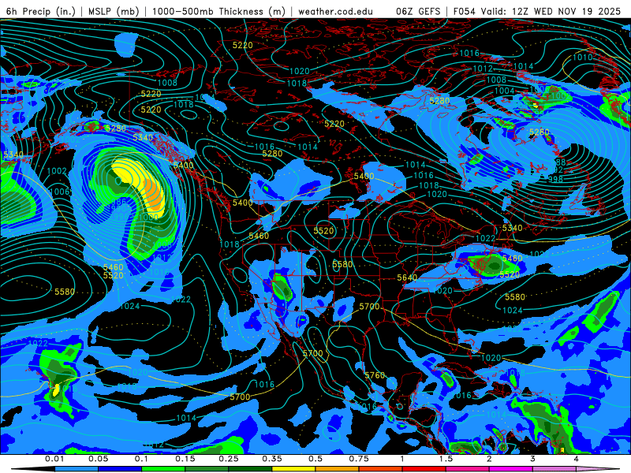Screen dimensions: 631x473
Task: Click the '06Z GEFS' model run label
Action: 418,11
